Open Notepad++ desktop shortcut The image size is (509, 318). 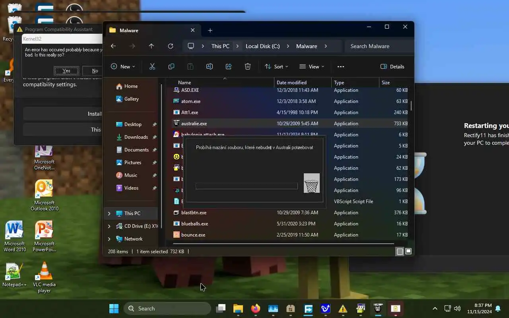coord(15,274)
